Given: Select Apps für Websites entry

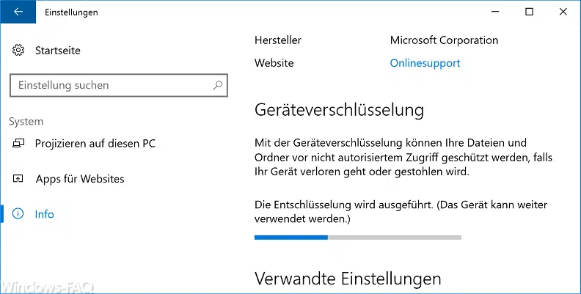Looking at the screenshot, I should point(79,179).
